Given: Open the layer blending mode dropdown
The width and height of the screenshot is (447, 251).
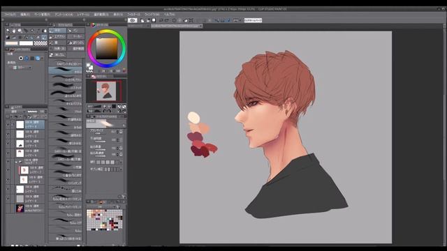Looking at the screenshot, I should [x=17, y=112].
